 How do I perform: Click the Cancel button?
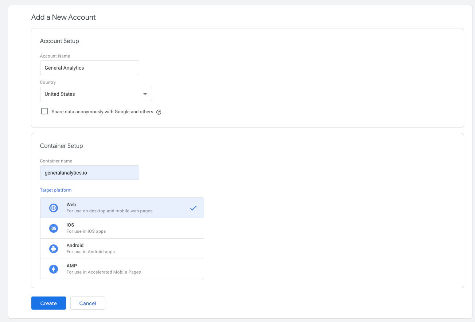click(87, 303)
